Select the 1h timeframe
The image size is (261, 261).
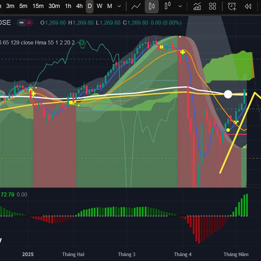click(x=68, y=6)
